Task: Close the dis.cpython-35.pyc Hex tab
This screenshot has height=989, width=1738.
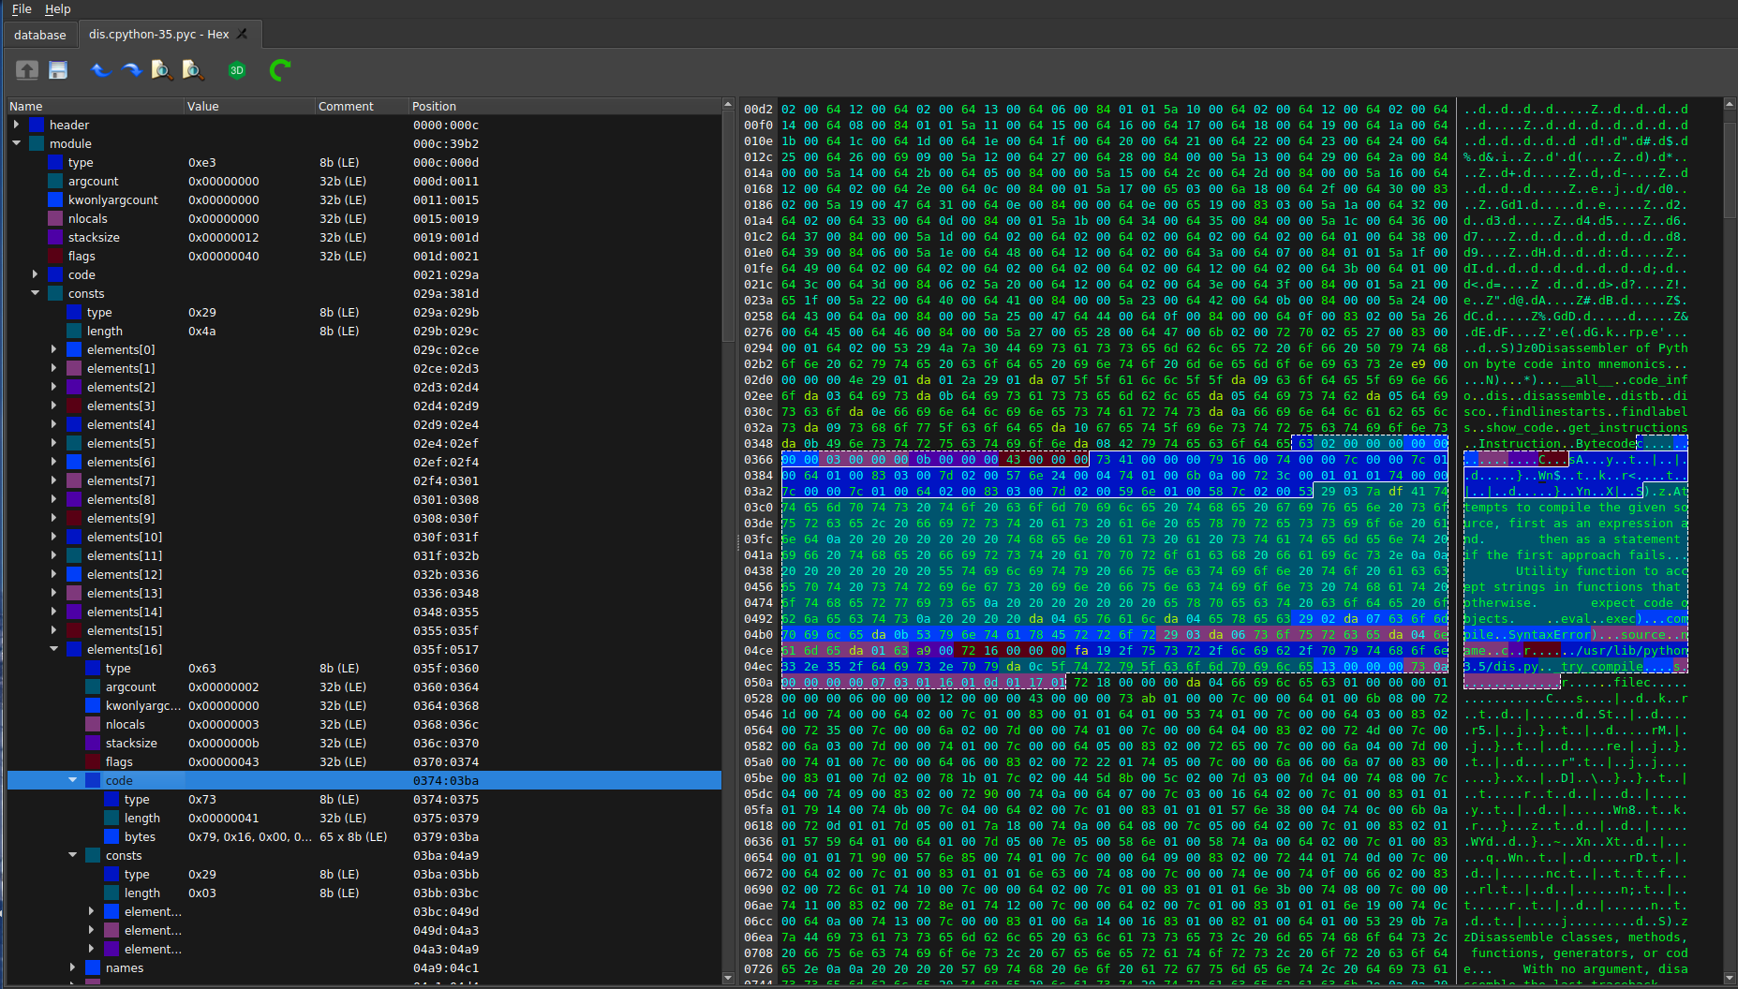Action: coord(243,34)
